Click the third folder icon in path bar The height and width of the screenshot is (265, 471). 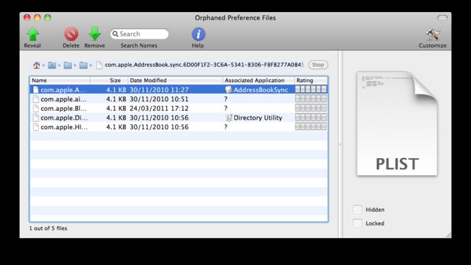point(67,65)
